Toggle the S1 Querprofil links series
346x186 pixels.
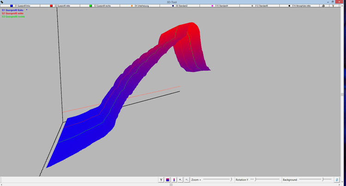[x=20, y=6]
